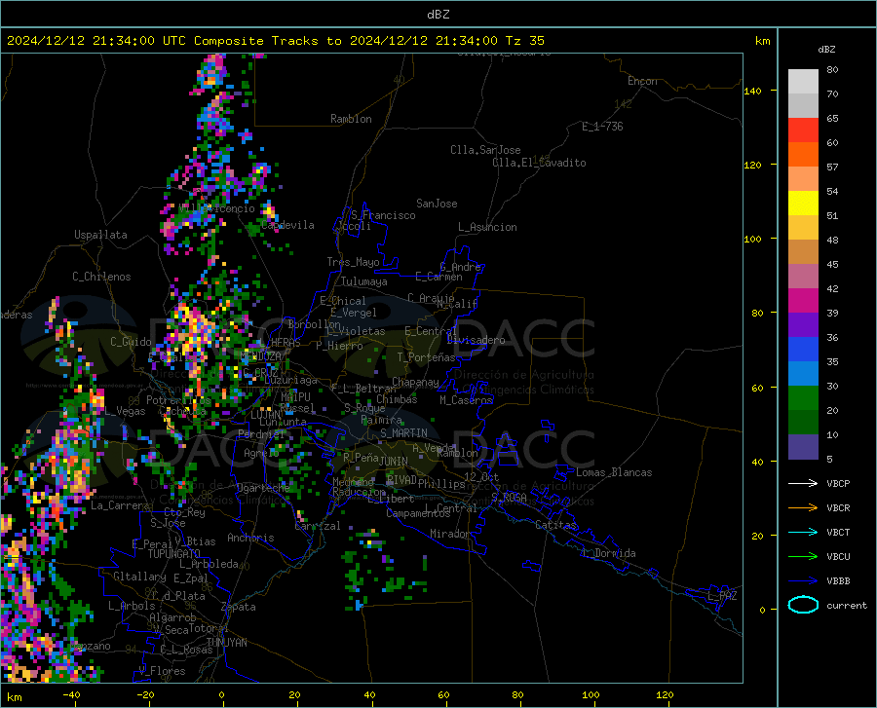Click the Potrerillos place label

coord(178,400)
